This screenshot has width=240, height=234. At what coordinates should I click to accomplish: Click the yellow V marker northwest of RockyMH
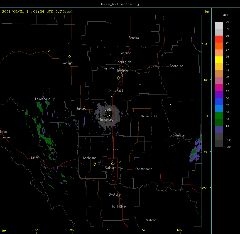click(x=49, y=51)
